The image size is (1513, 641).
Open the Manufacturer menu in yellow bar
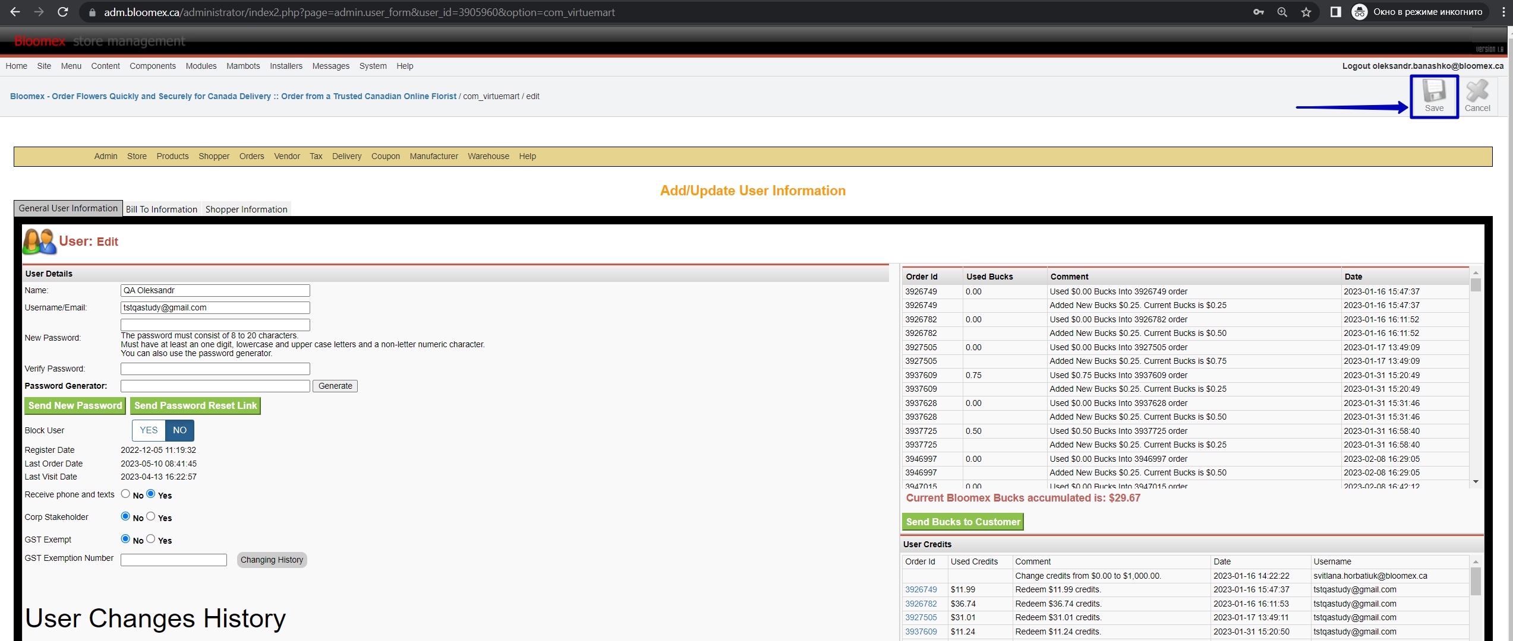434,156
